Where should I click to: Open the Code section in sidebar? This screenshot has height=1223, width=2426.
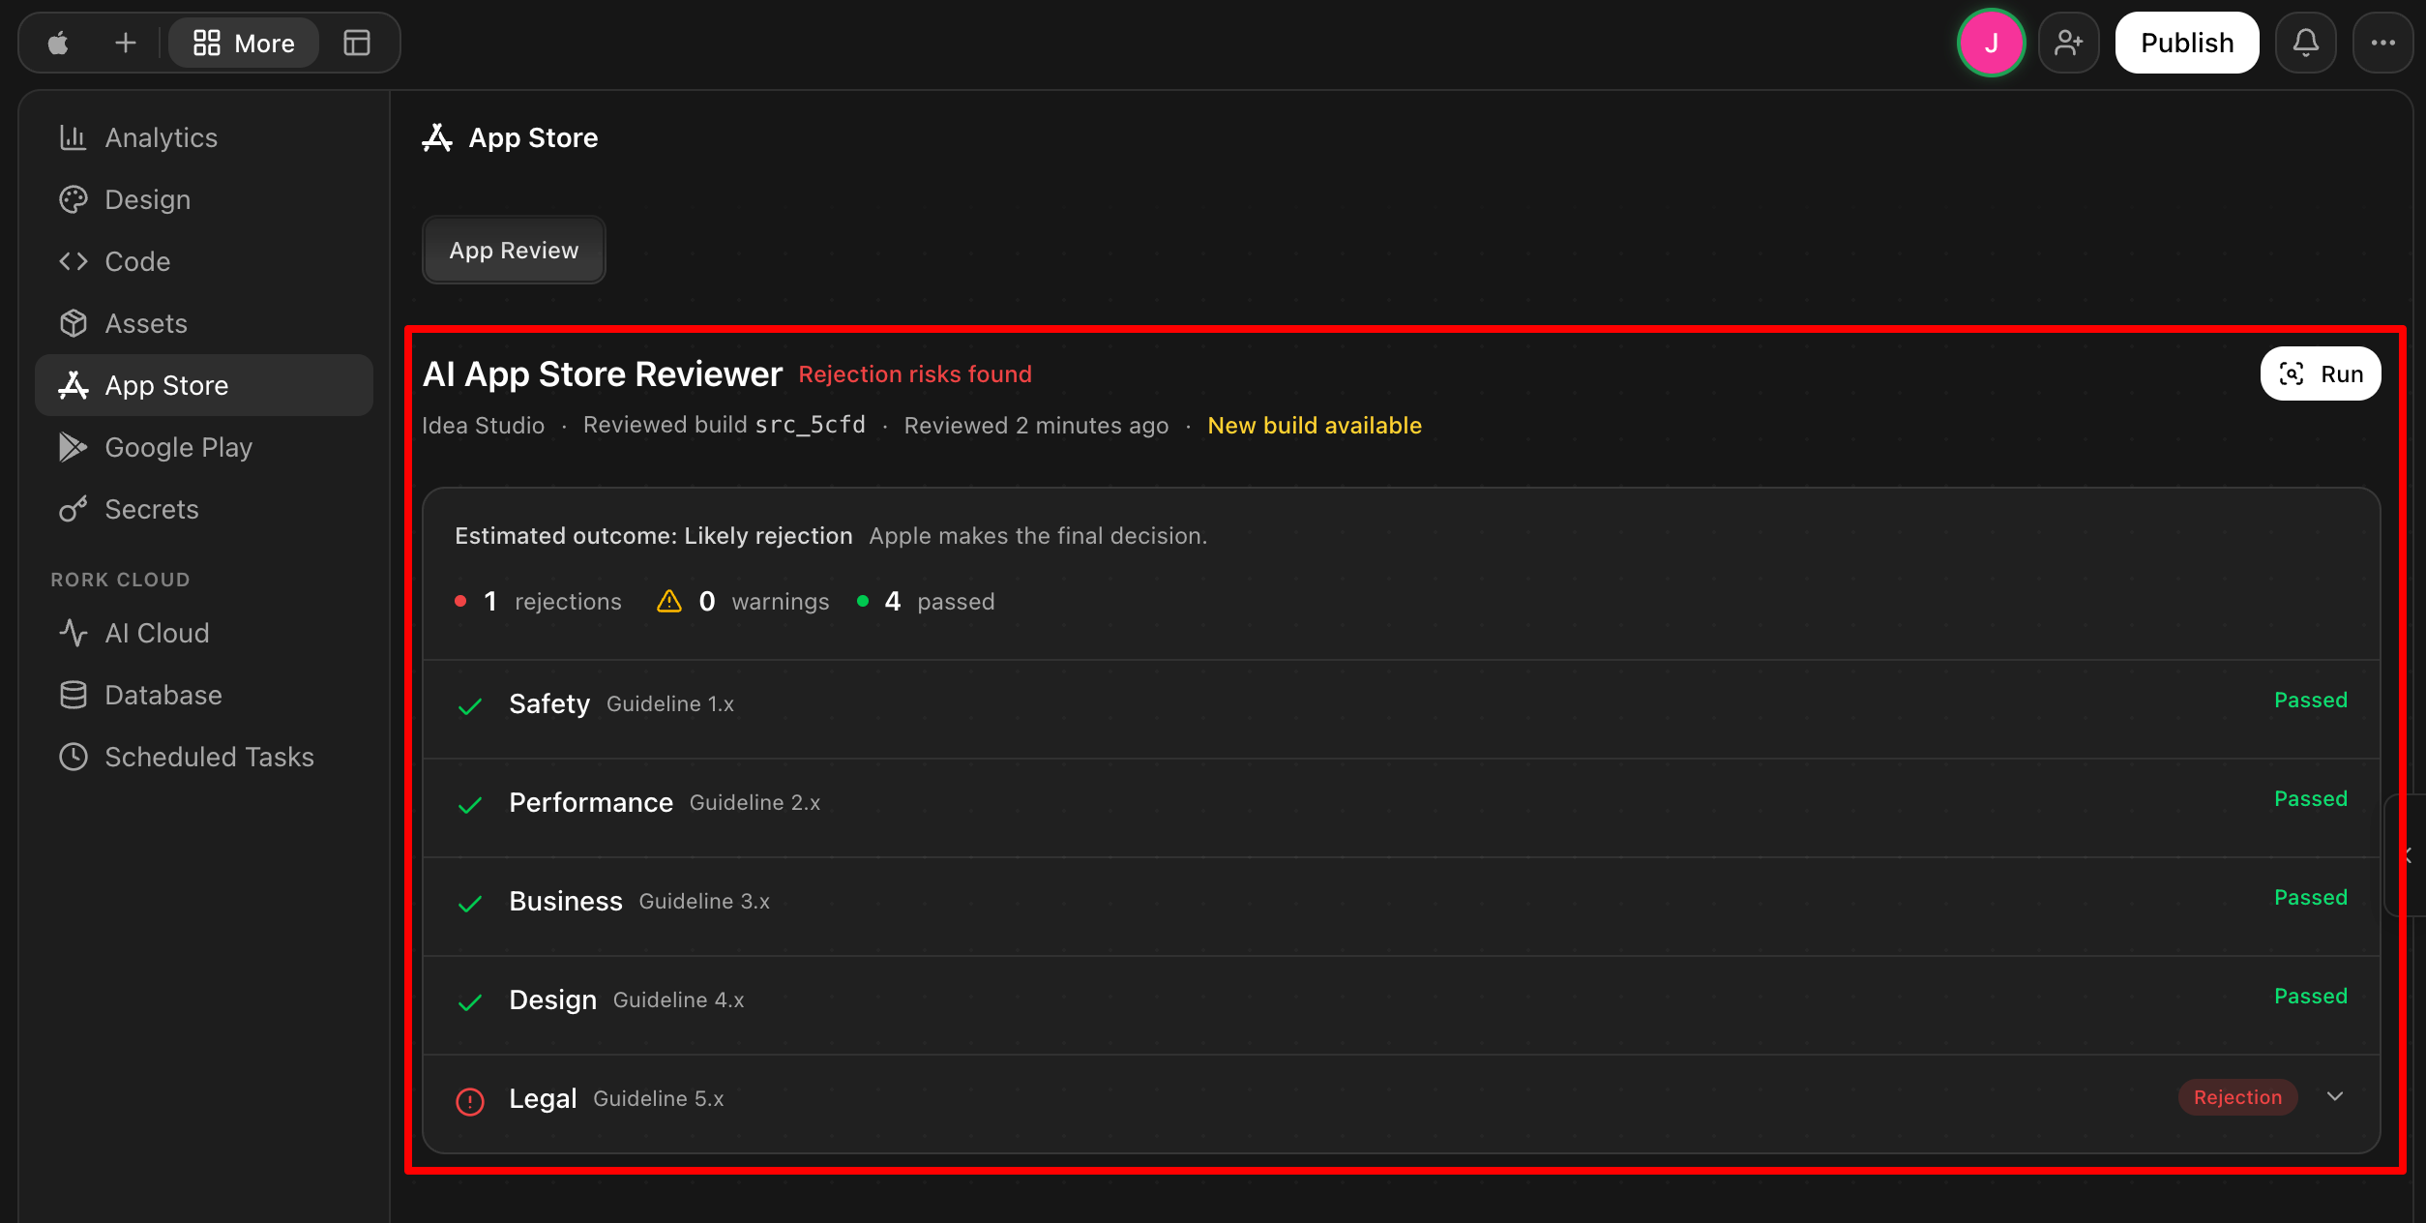204,261
